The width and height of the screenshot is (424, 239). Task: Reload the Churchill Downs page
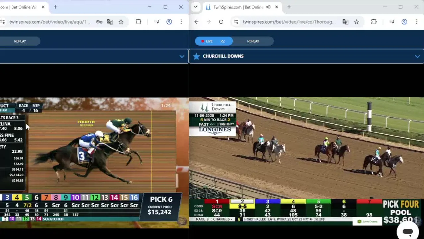click(221, 22)
